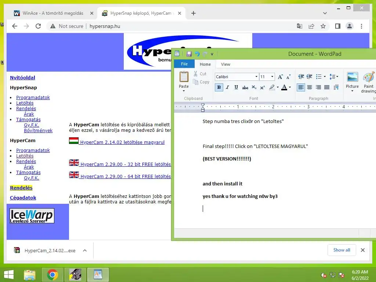This screenshot has height=282, width=376.
Task: Click the Cégadatok link
Action: (x=23, y=198)
